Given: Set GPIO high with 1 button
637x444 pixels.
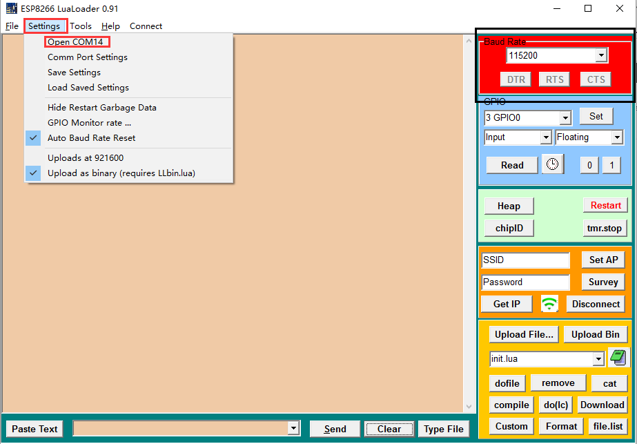Looking at the screenshot, I should click(611, 165).
